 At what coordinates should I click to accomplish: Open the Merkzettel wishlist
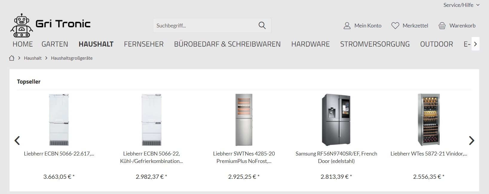pyautogui.click(x=410, y=26)
